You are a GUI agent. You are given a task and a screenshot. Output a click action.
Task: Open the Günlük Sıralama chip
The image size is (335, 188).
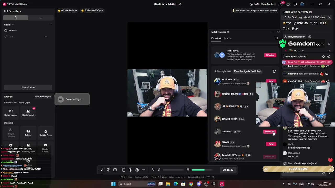pos(68,10)
